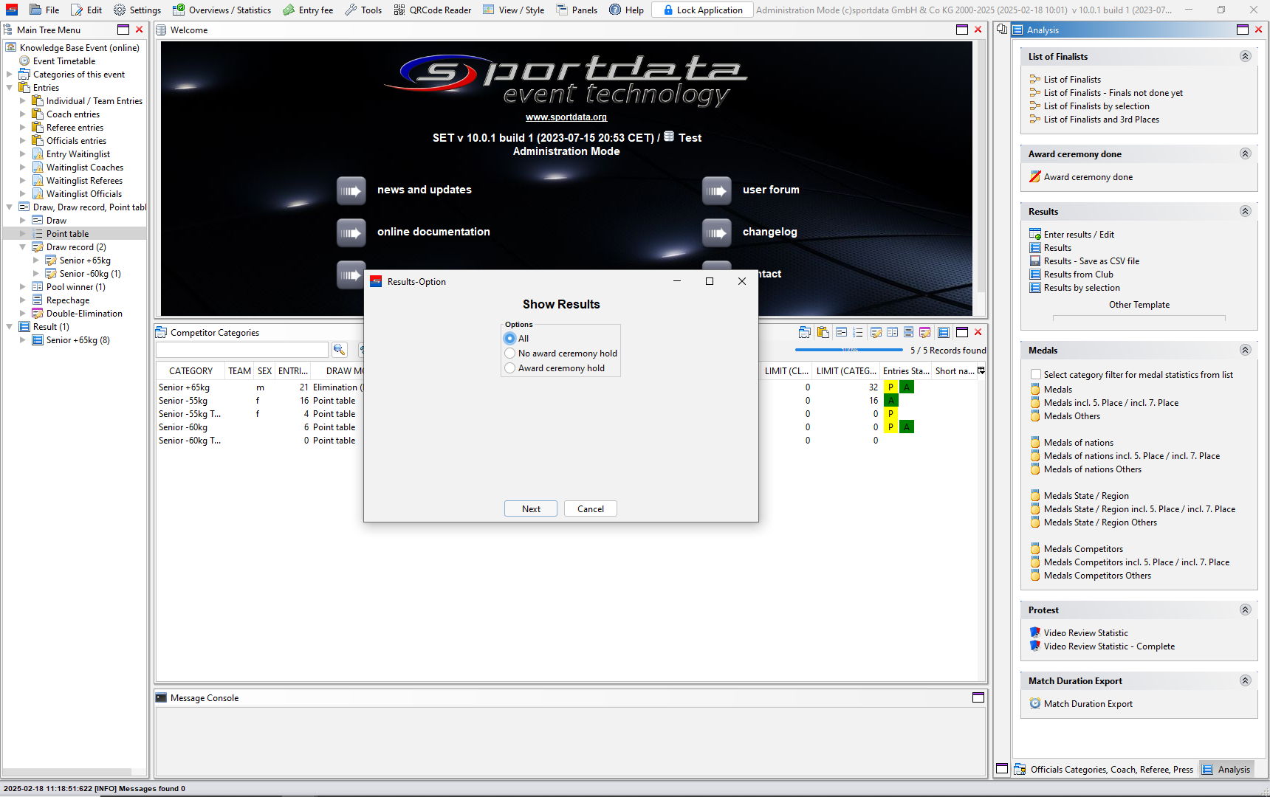Select Point table in main tree

click(67, 234)
